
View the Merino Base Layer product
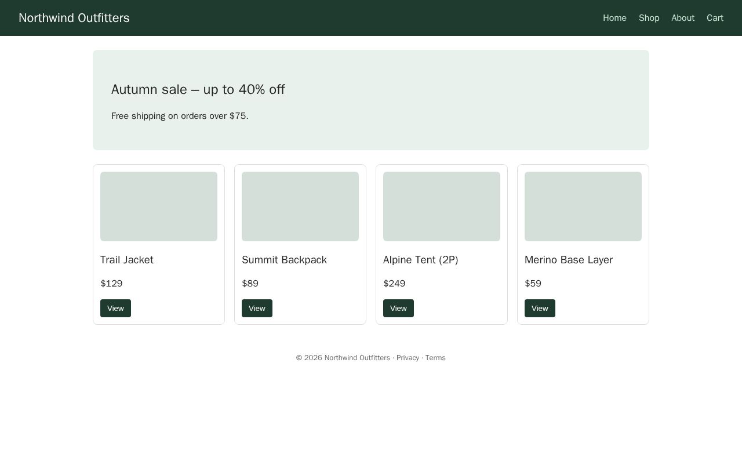pos(540,308)
